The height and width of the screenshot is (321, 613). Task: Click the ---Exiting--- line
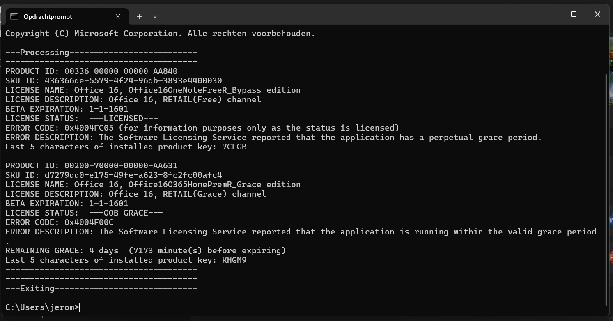click(x=101, y=288)
